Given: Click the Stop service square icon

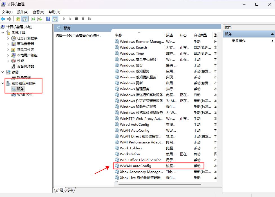Looking at the screenshot, I should [x=77, y=19].
